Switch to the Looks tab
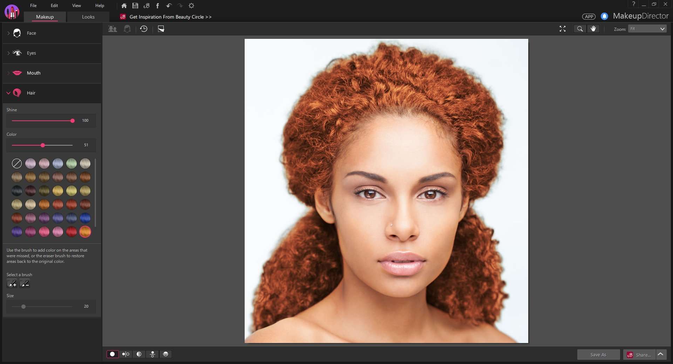 click(x=88, y=17)
